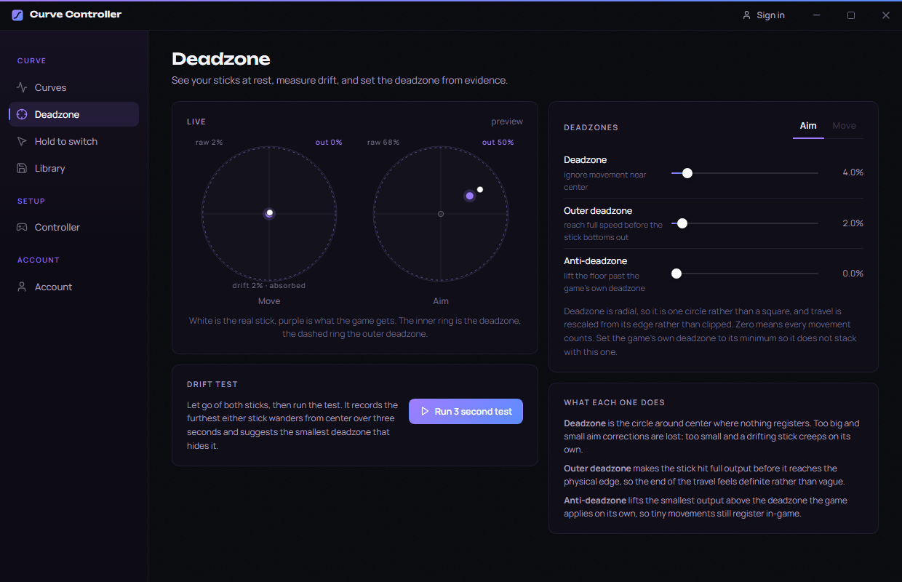Adjust the Deadzone slider handle
This screenshot has width=902, height=582.
[x=687, y=173]
